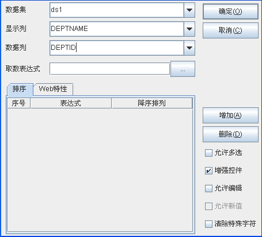Select the 排序 tab

pos(20,89)
